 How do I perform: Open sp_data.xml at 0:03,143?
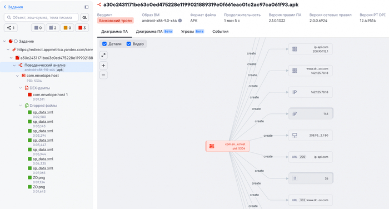coord(43,122)
